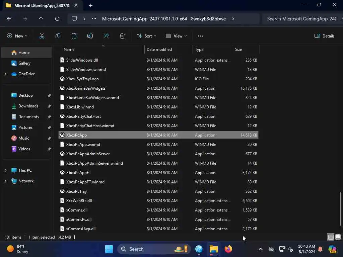
Task: Click the Rename icon in toolbar
Action: pos(90,36)
